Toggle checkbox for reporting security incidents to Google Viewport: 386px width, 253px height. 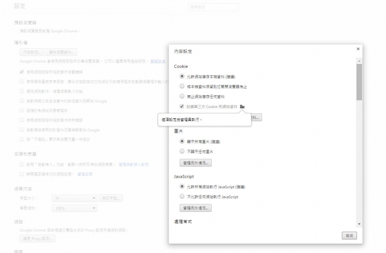point(21,101)
